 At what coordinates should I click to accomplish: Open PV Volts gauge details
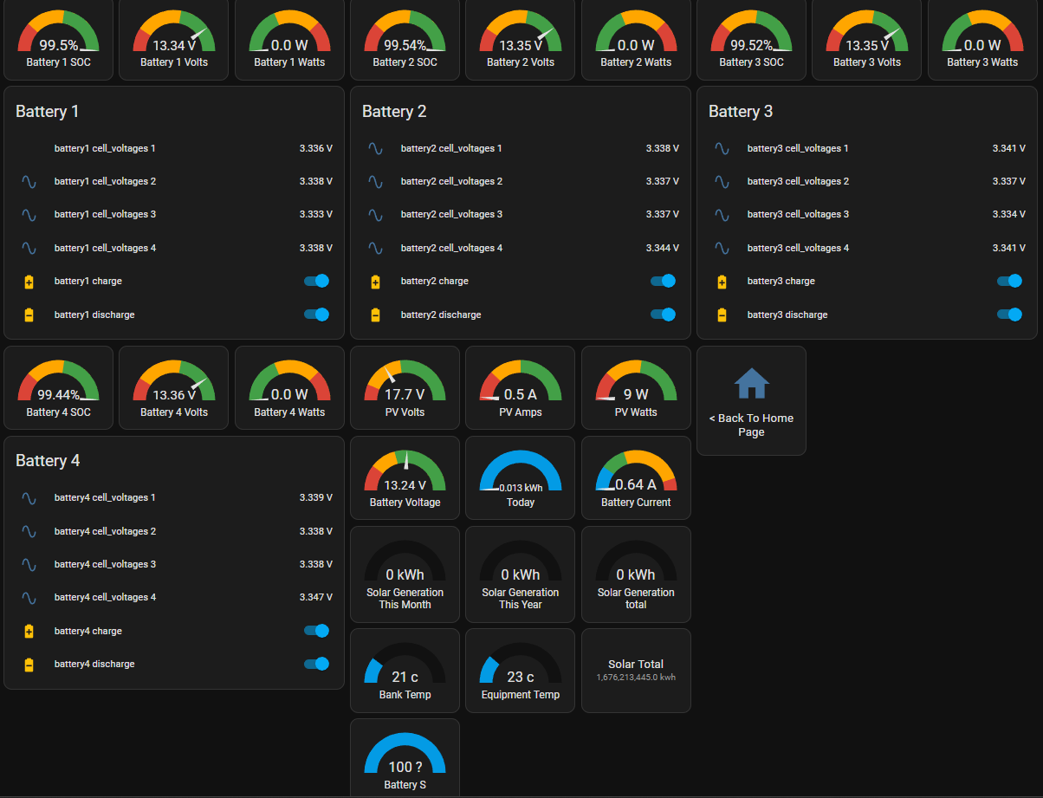(x=405, y=388)
